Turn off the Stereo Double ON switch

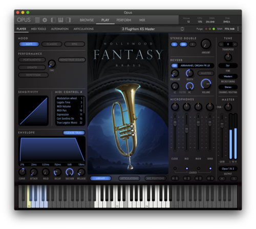(x=183, y=45)
